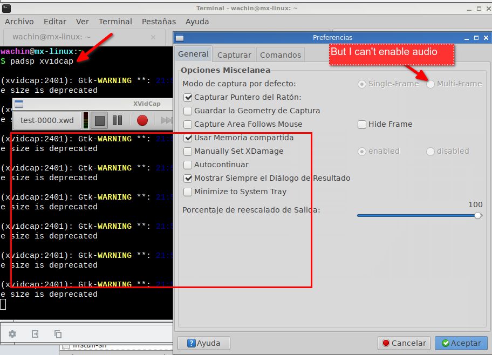Click the Aceptar button
This screenshot has height=355, width=492.
(461, 343)
